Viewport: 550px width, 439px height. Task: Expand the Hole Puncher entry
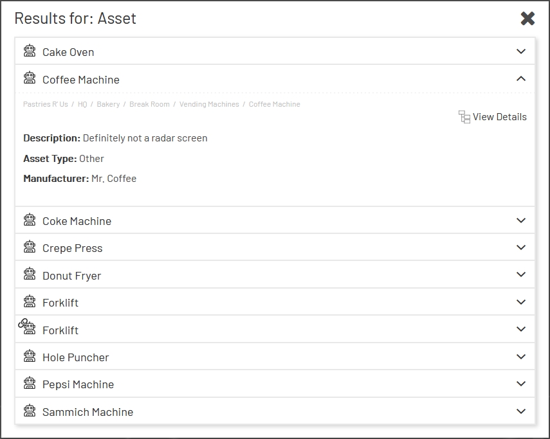click(x=522, y=357)
